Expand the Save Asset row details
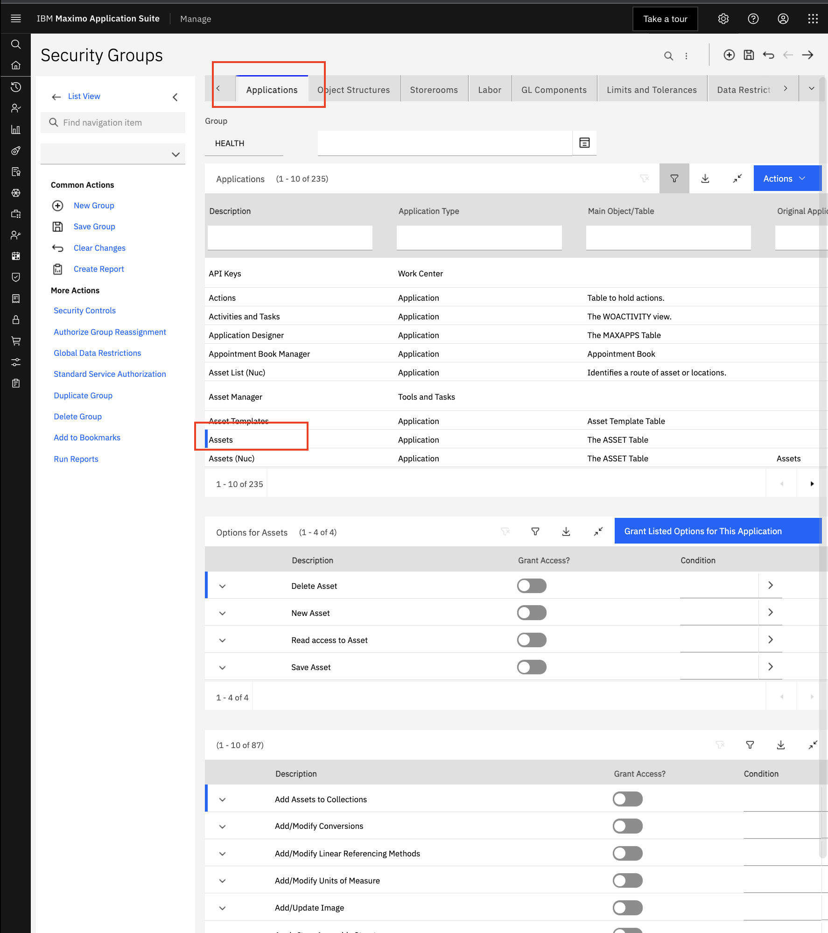The image size is (828, 933). [223, 667]
